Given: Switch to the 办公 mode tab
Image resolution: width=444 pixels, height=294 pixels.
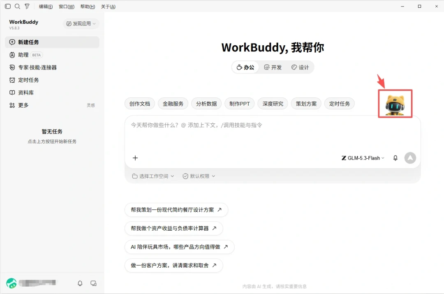Looking at the screenshot, I should [x=245, y=67].
